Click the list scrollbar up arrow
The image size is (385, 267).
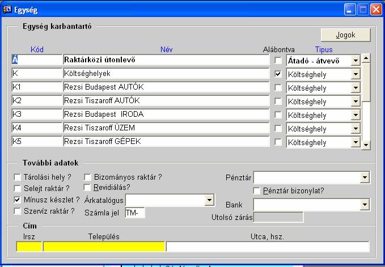366,58
